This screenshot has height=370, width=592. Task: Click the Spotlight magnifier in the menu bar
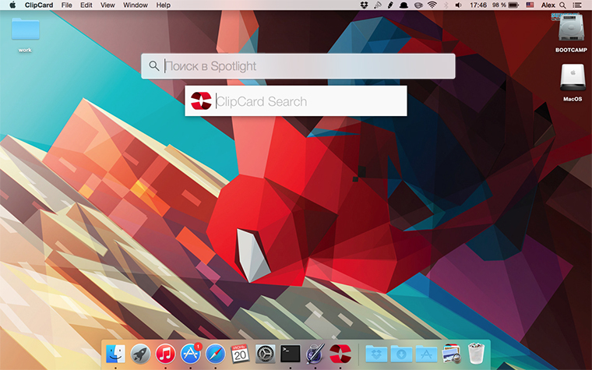[x=562, y=5]
